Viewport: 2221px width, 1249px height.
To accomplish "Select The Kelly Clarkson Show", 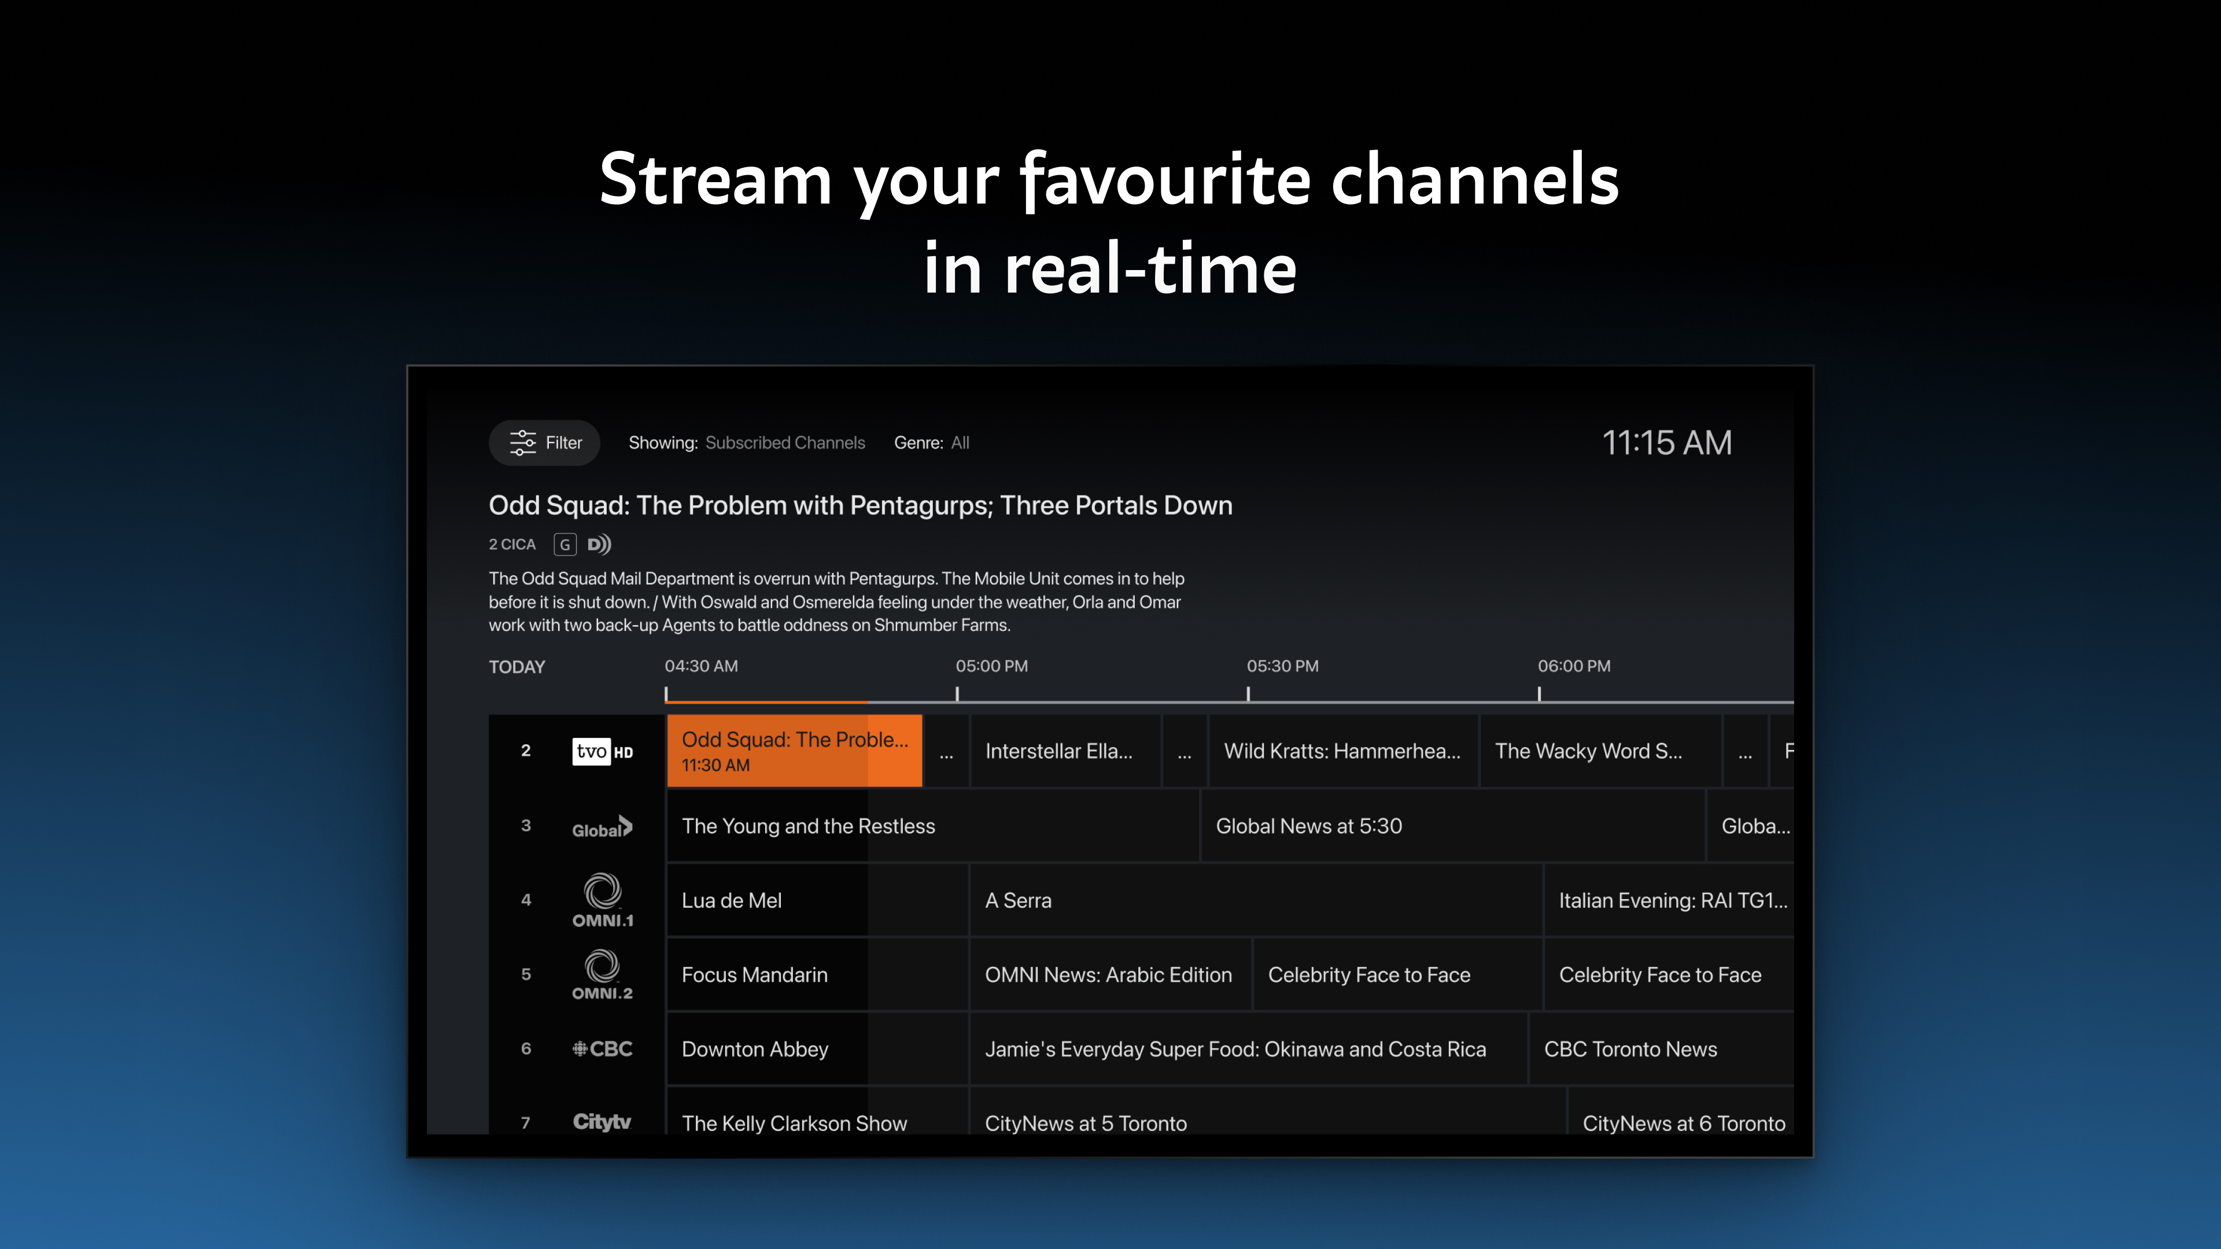I will (x=817, y=1112).
